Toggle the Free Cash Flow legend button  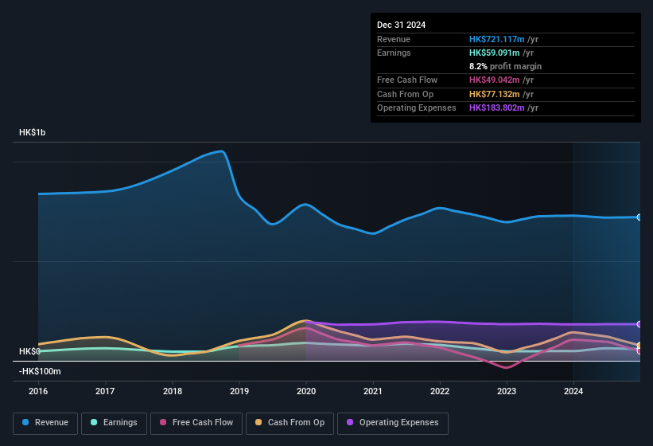(196, 423)
